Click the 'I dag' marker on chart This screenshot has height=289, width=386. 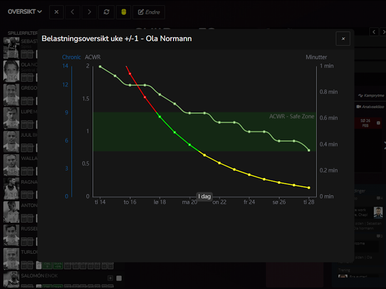[204, 196]
